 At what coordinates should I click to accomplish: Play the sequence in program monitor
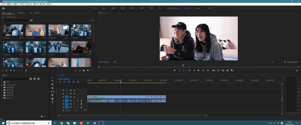pyautogui.click(x=199, y=70)
